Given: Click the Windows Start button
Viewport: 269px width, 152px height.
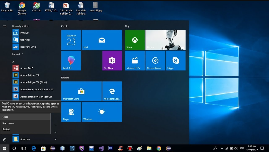Looking at the screenshot, I should [4, 149].
